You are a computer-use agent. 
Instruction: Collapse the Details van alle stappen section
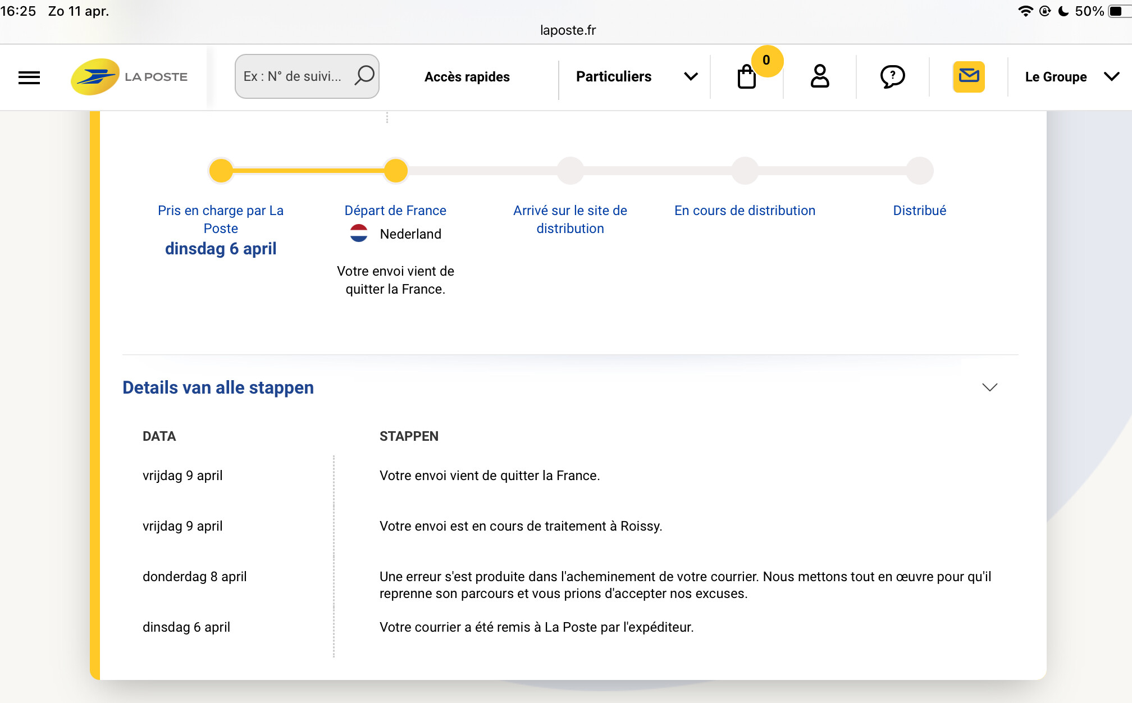989,387
